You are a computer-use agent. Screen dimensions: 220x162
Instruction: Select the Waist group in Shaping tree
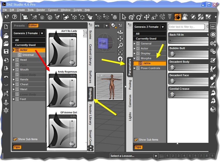click(x=29, y=89)
